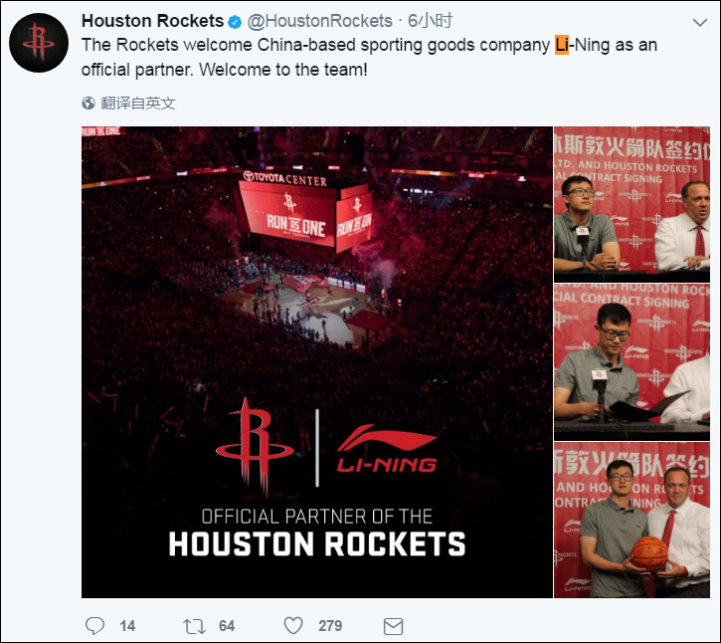This screenshot has height=643, width=721.
Task: Open bottom photo with basketball handoff
Action: (x=631, y=521)
